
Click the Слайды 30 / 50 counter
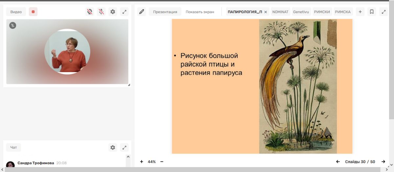tap(360, 162)
